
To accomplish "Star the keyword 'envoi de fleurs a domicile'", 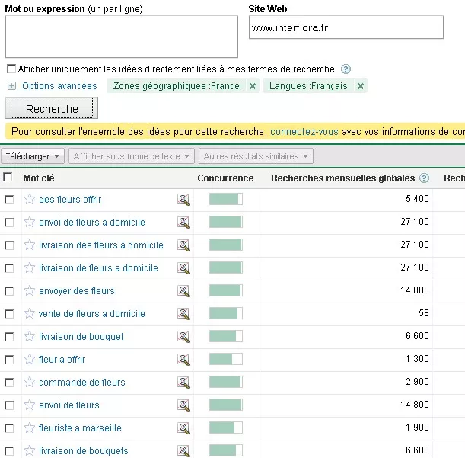I will click(30, 223).
